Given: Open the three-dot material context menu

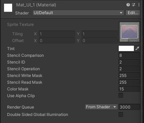Looking at the screenshot, I should coord(139,5).
